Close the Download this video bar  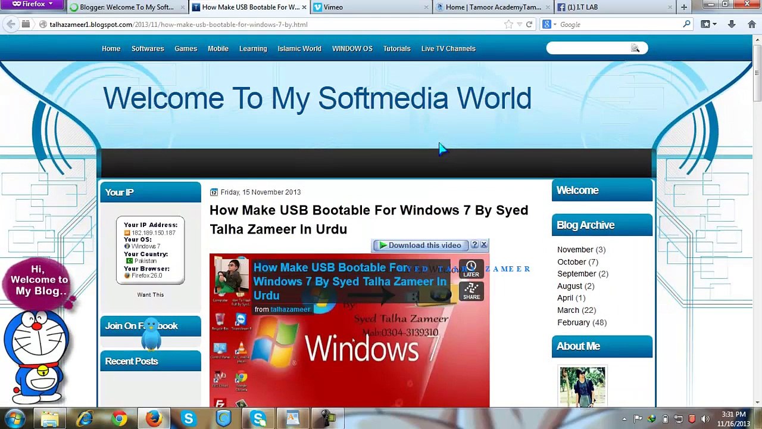pyautogui.click(x=483, y=245)
